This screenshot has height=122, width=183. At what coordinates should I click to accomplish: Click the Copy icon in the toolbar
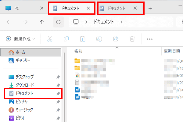coord(66,39)
